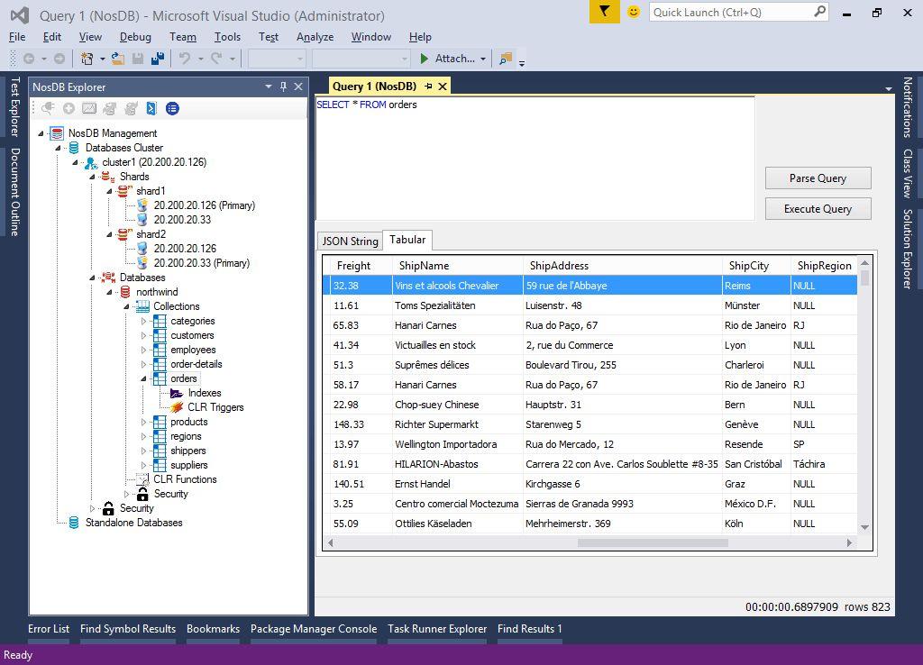Close the Query 1 (NosDB) tab
This screenshot has height=665, width=923.
click(x=443, y=87)
